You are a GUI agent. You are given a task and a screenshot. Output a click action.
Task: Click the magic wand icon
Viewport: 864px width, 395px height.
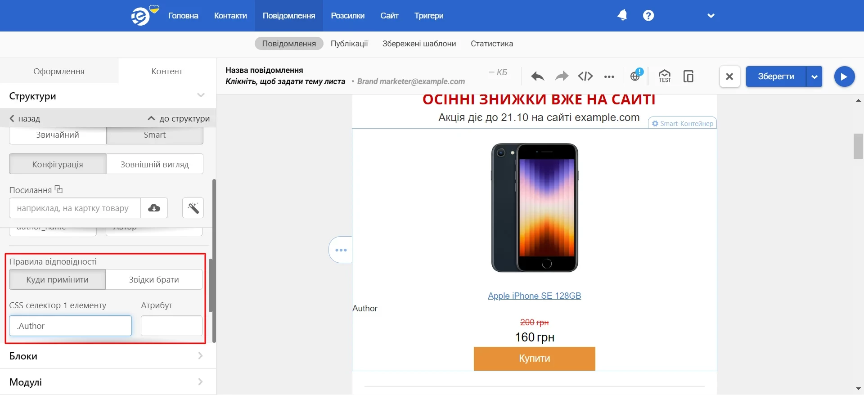[193, 208]
